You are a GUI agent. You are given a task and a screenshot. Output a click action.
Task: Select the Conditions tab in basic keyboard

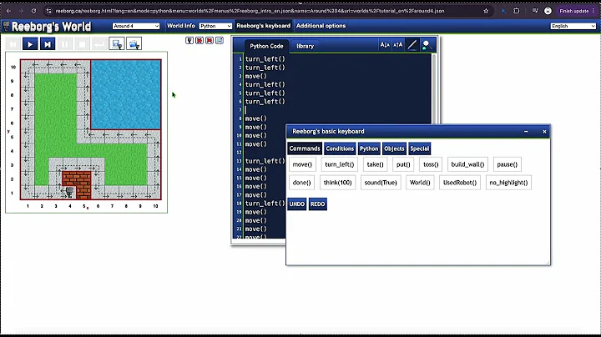pos(340,148)
